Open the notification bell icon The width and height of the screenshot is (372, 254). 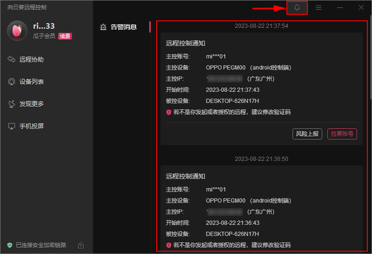297,8
